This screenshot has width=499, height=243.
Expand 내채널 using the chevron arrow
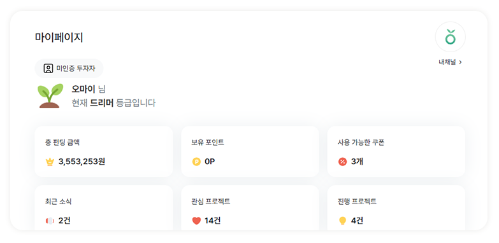click(x=461, y=62)
